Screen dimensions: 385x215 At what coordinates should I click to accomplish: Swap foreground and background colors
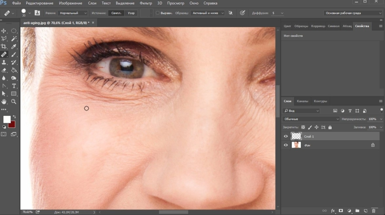pos(14,117)
